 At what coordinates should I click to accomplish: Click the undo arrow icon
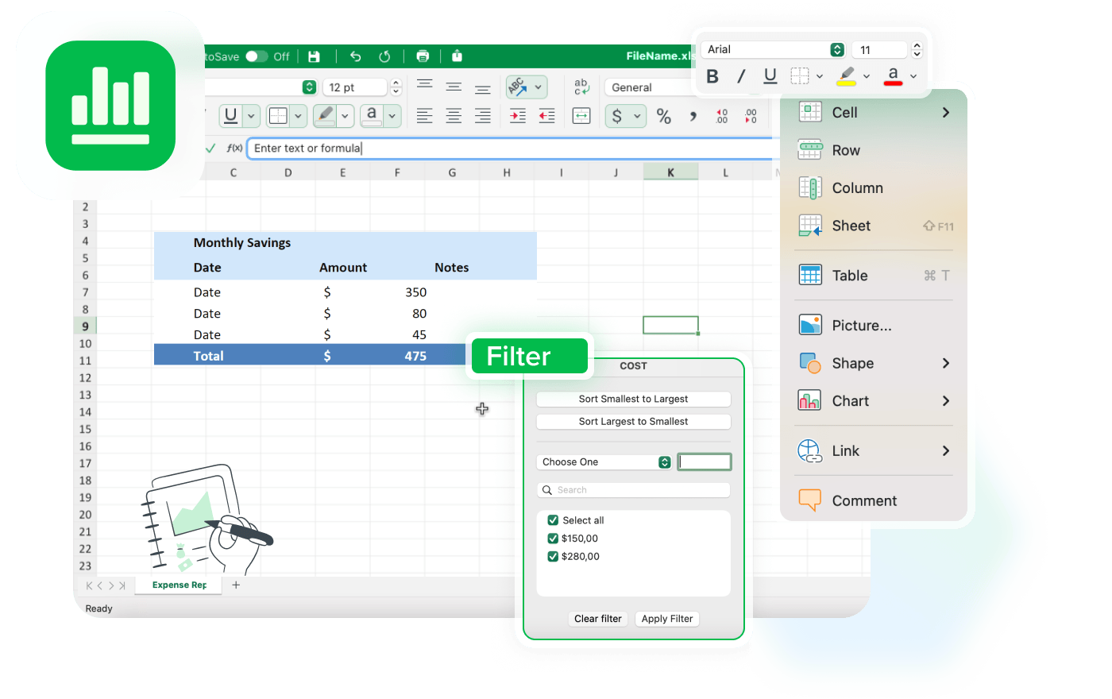[x=355, y=56]
